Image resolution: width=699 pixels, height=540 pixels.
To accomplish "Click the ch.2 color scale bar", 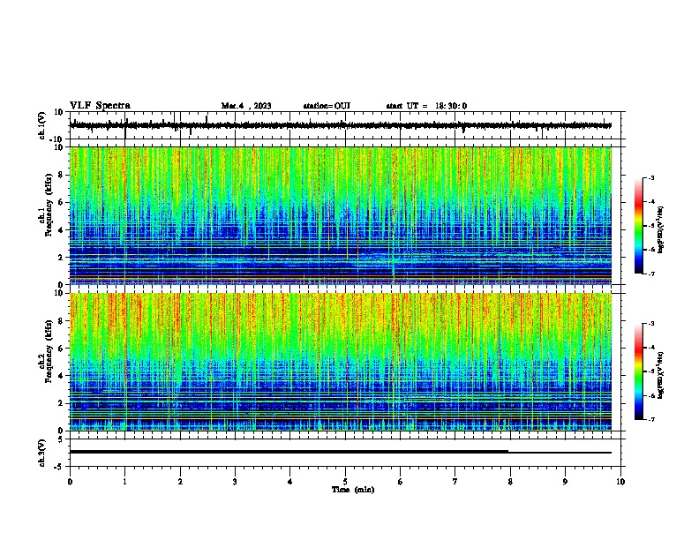I will [x=638, y=371].
